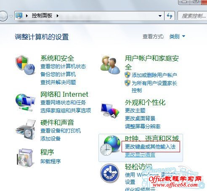Open the 卸载程序 link
207x191 pixels.
tap(50, 162)
